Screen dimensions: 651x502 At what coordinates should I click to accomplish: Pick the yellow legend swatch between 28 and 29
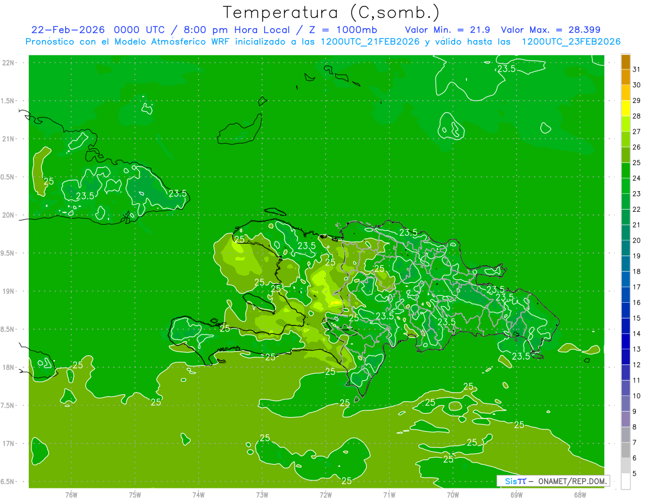(x=626, y=108)
